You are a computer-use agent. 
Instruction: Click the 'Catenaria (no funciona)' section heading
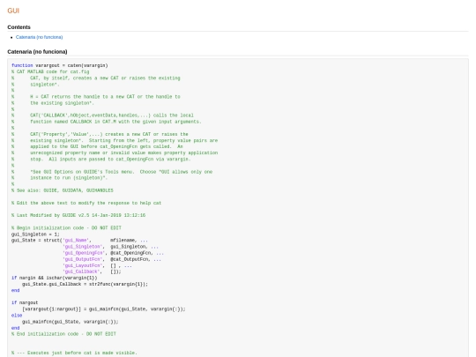[37, 52]
